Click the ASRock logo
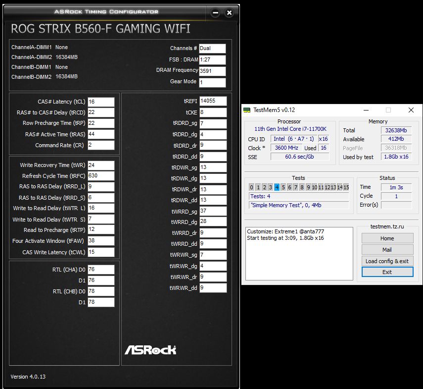 pyautogui.click(x=150, y=350)
